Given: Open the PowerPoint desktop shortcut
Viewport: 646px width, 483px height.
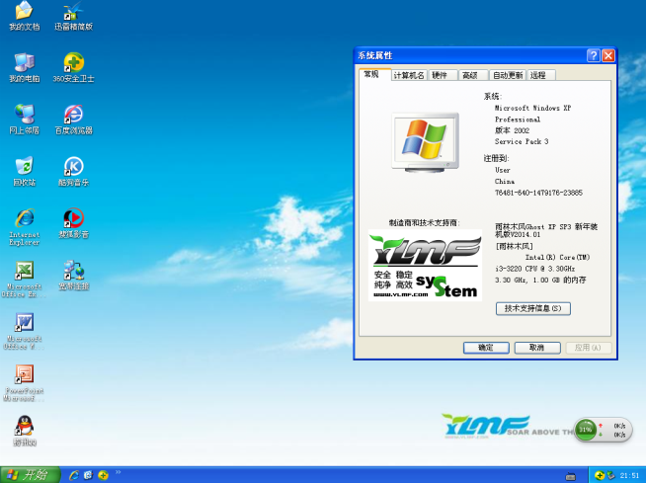Looking at the screenshot, I should (25, 383).
